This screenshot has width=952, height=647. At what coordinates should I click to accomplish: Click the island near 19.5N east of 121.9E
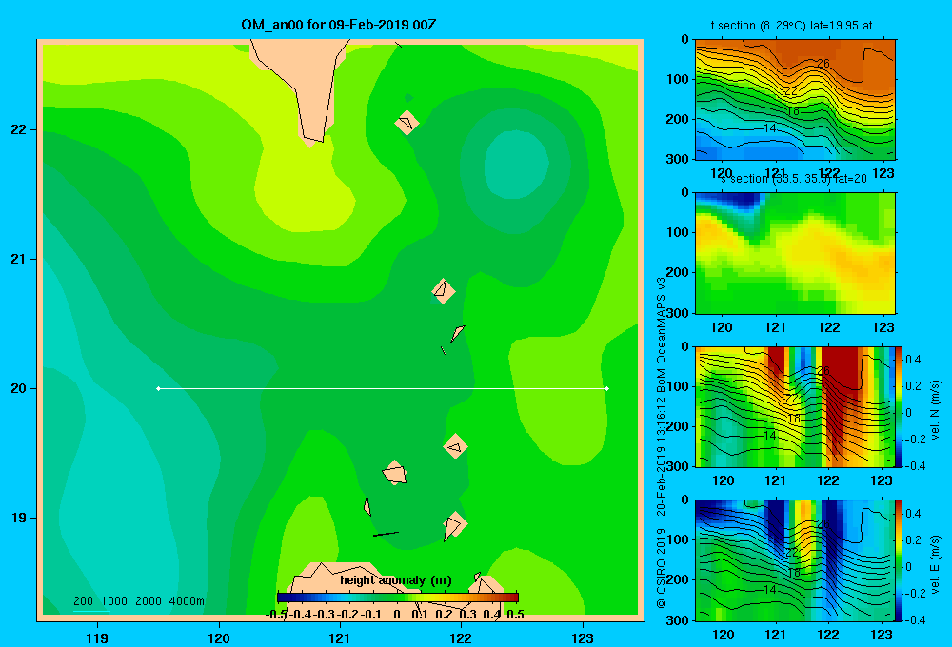[x=455, y=446]
